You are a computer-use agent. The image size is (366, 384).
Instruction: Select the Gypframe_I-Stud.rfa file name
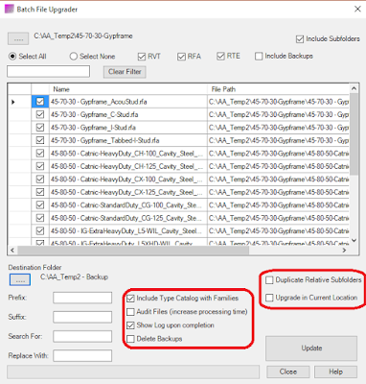click(x=93, y=128)
